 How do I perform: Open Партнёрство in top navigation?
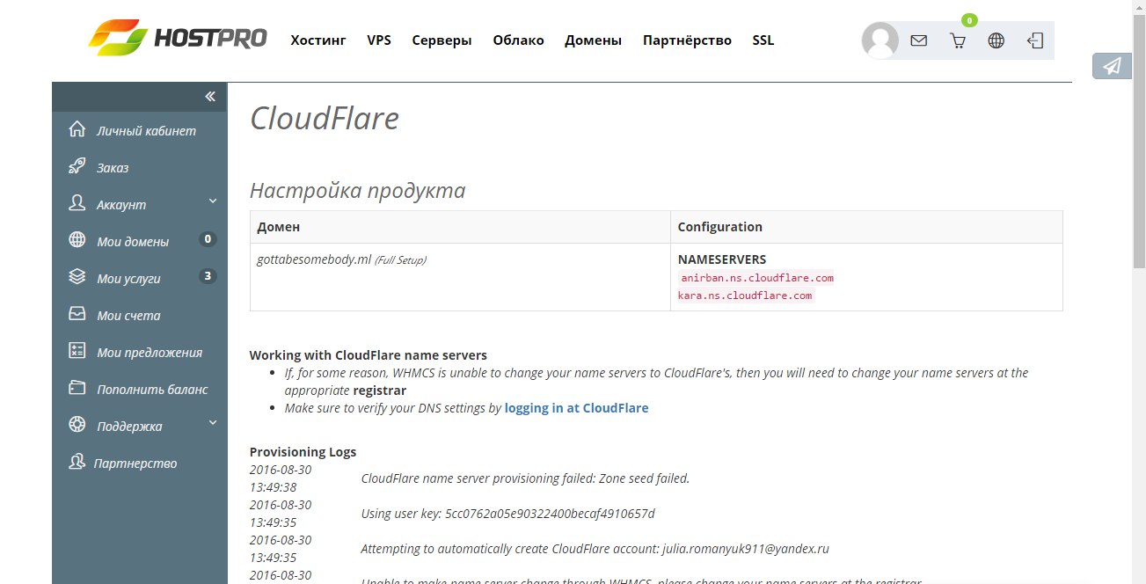pos(687,40)
